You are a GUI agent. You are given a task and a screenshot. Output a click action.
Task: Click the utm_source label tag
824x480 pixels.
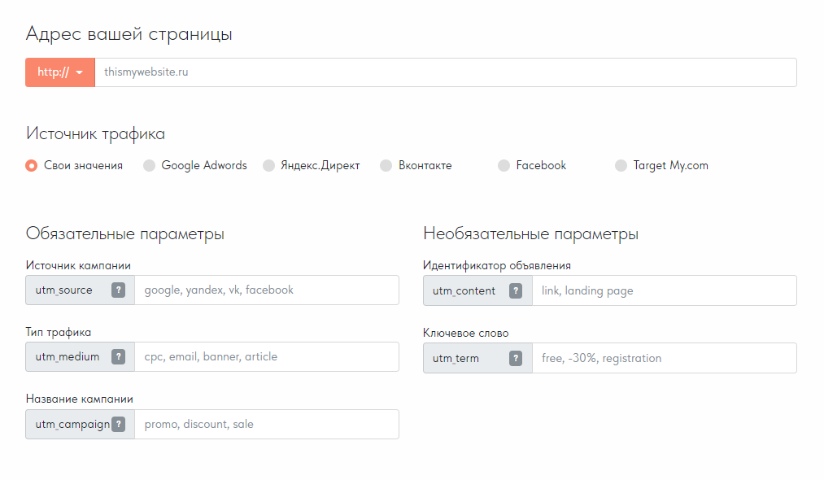[x=64, y=290]
